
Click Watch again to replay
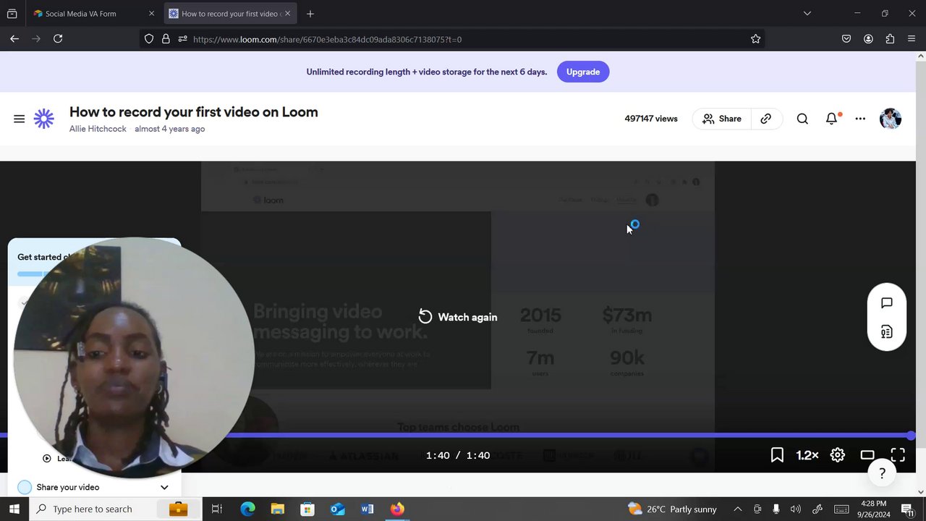pos(458,317)
